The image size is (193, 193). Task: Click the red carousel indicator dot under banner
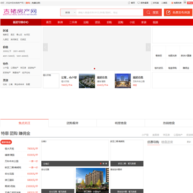click(x=94, y=69)
